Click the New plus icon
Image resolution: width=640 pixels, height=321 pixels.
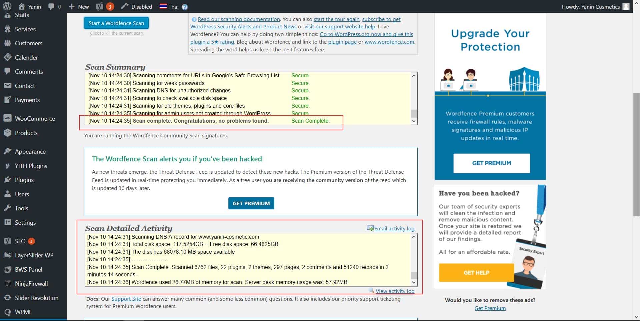(x=71, y=7)
